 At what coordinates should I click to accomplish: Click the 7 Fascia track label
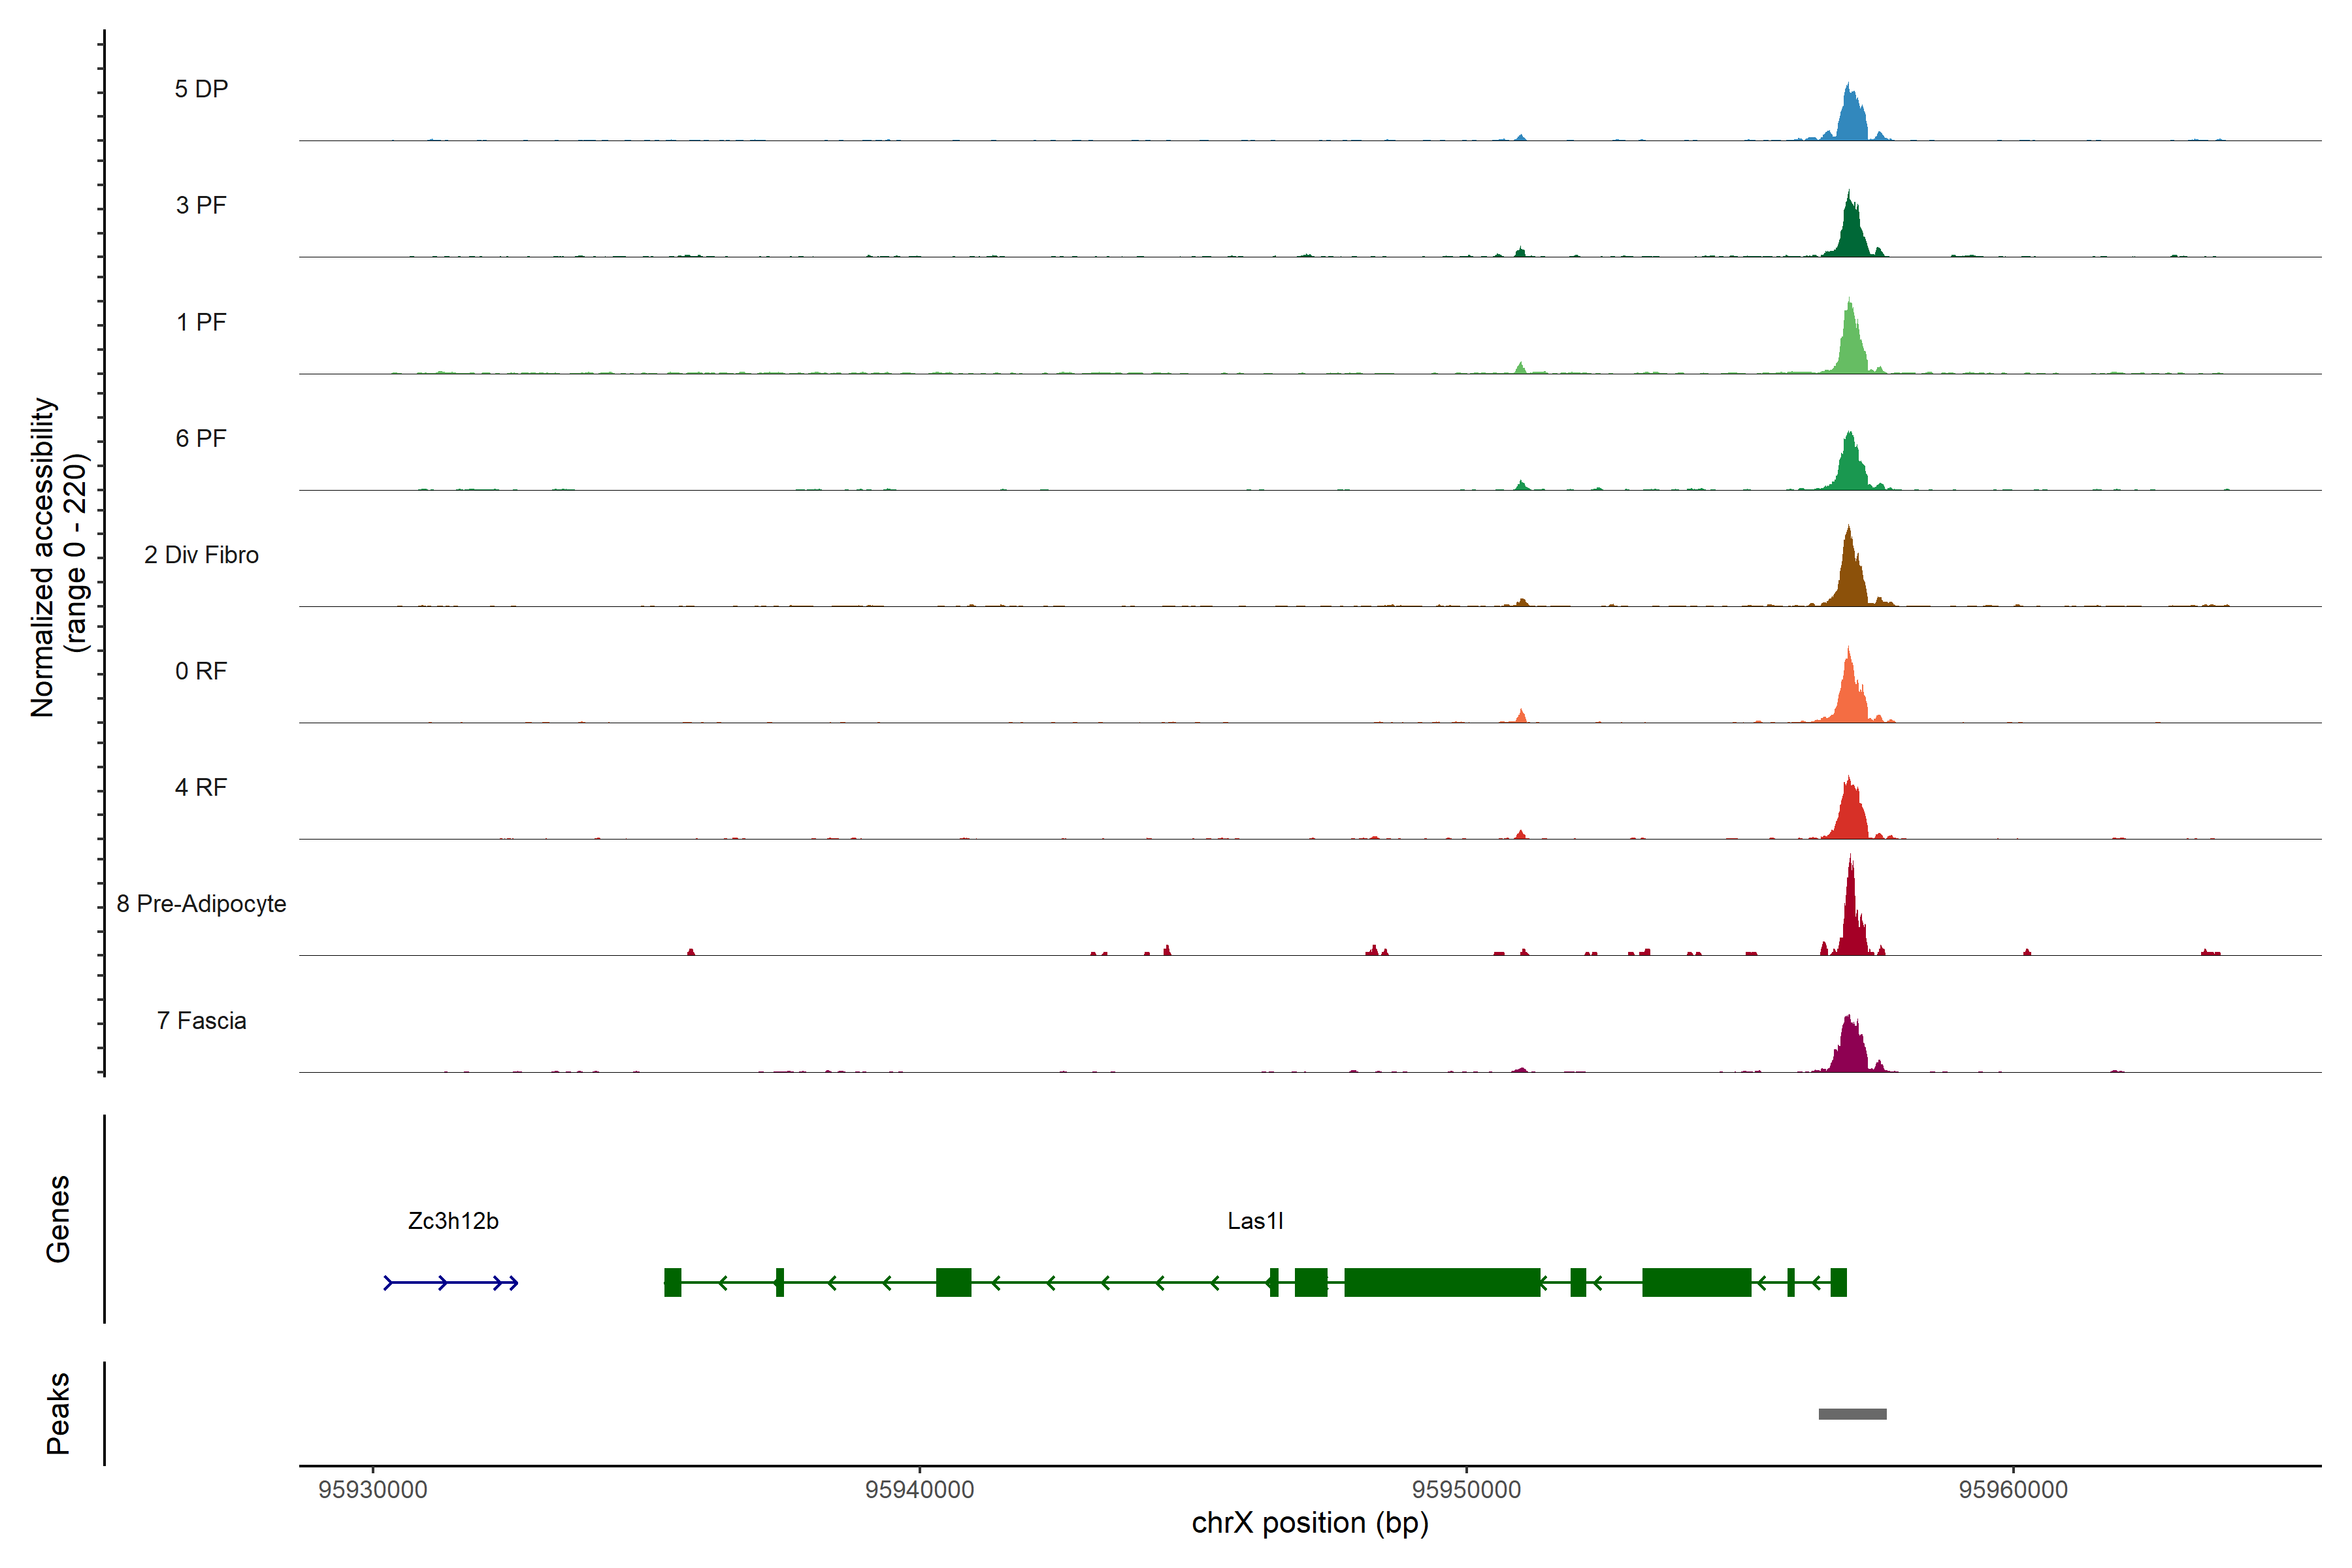pyautogui.click(x=201, y=1021)
